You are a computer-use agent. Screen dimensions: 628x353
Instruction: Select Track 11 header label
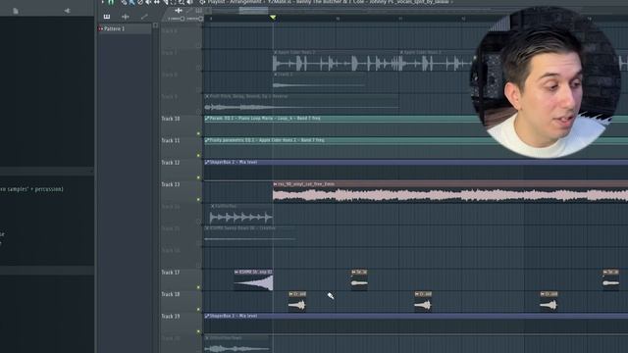click(x=171, y=140)
